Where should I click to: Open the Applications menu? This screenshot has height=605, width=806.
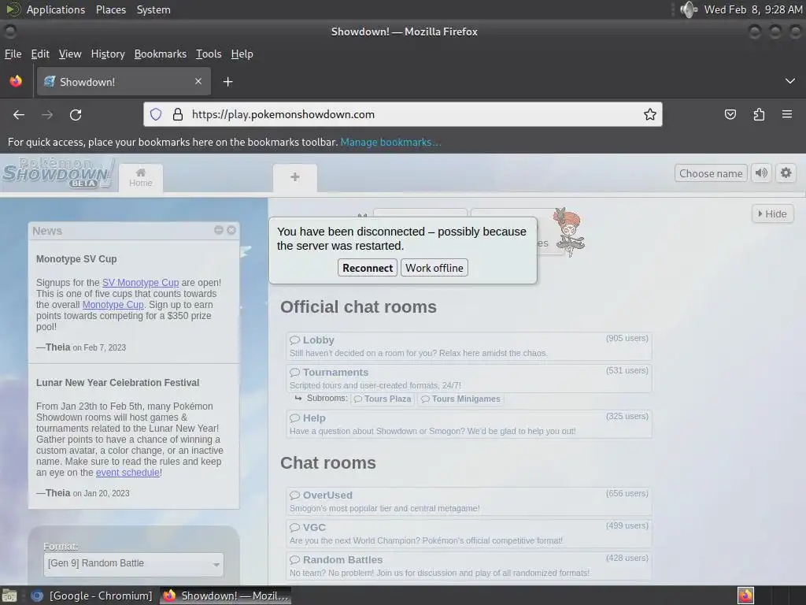56,9
